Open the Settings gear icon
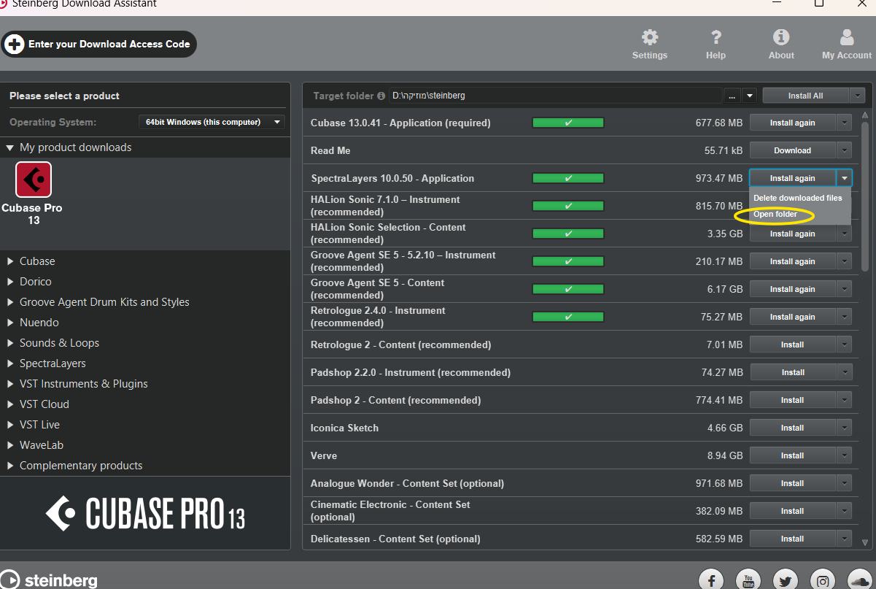Viewport: 876px width, 589px height. [649, 37]
